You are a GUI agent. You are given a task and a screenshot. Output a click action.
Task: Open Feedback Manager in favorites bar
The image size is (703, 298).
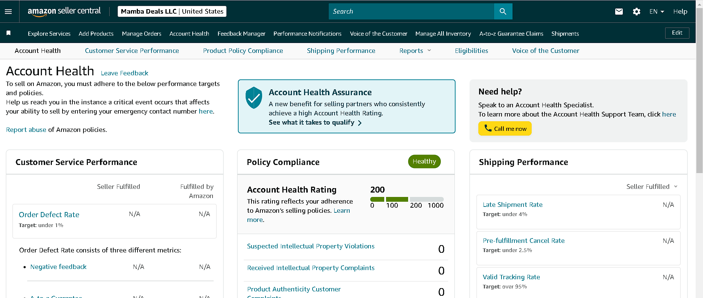pos(242,33)
